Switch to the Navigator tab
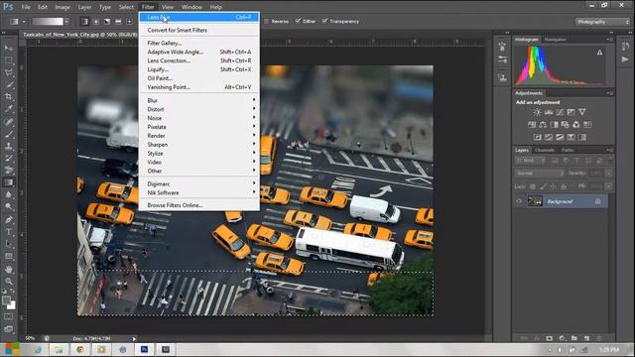Screen dimensions: 635x357 click(555, 40)
